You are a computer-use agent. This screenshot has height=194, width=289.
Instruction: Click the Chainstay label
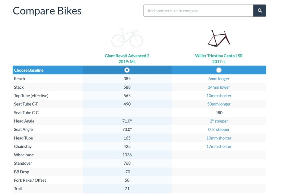[x=23, y=147]
